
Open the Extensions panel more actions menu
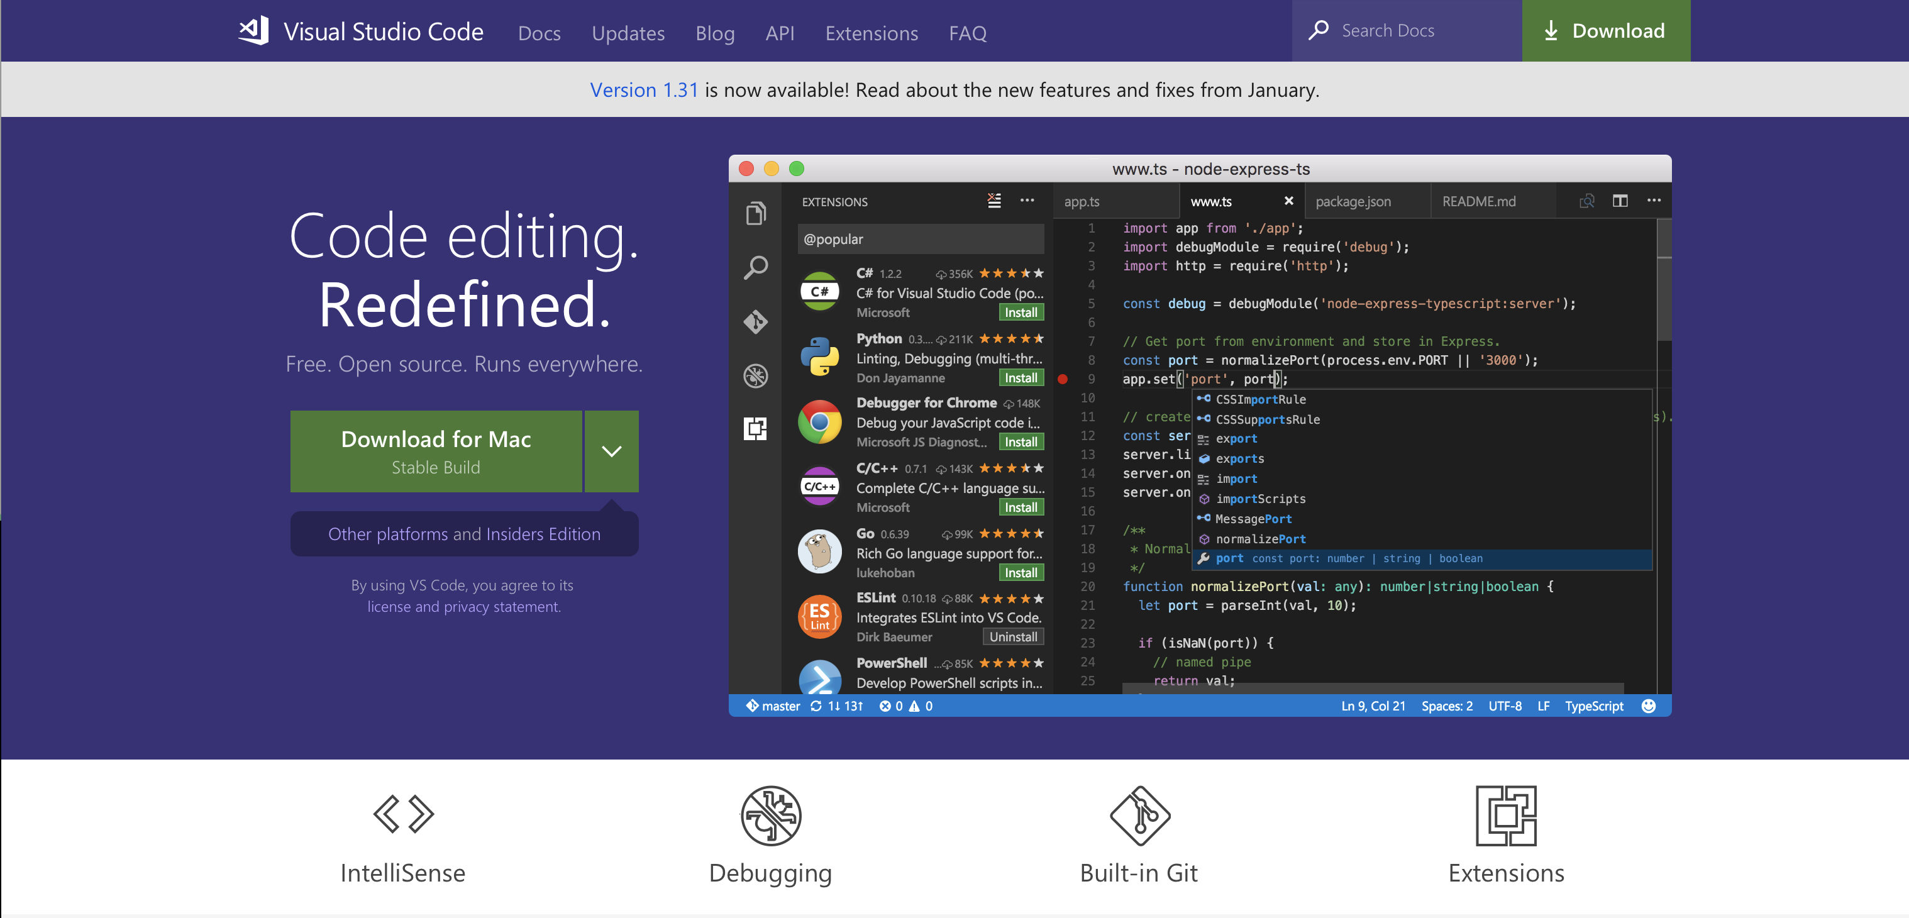pos(1027,201)
